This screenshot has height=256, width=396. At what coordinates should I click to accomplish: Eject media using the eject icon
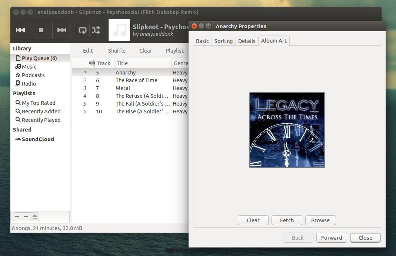tap(35, 216)
